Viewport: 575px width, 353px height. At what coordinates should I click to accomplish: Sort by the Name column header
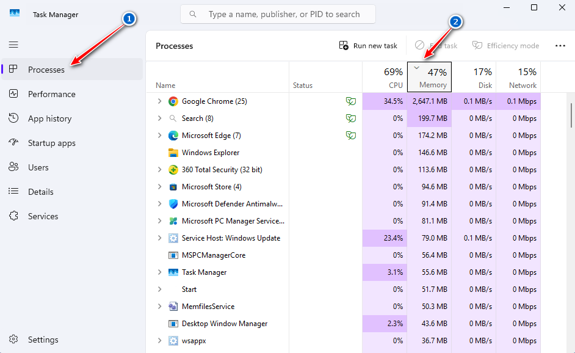(217, 77)
